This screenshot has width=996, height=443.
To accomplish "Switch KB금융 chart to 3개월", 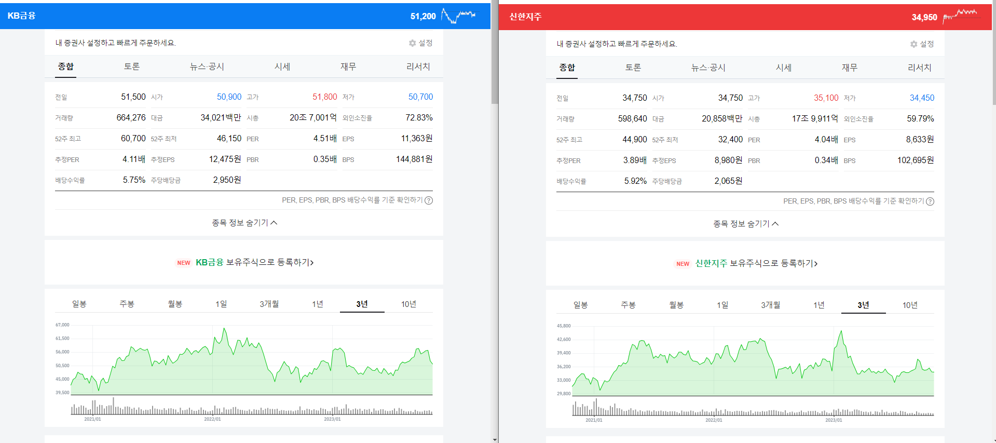I will point(269,304).
